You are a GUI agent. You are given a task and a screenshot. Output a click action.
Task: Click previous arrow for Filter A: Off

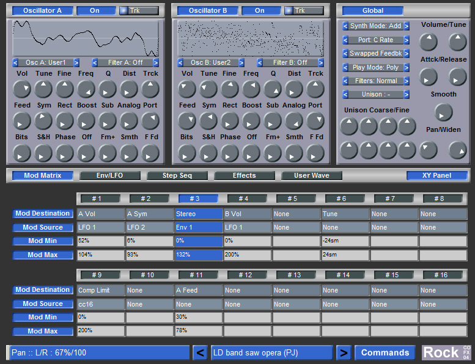(95, 63)
